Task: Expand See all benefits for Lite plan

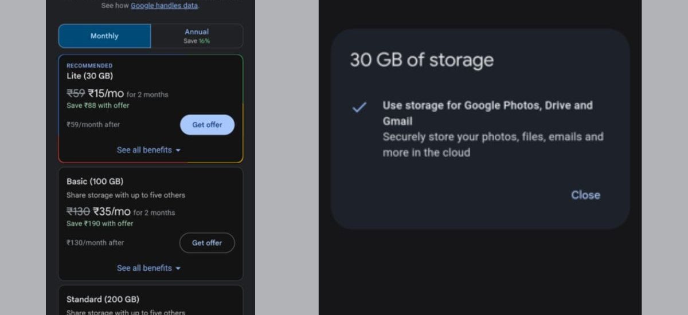Action: tap(144, 150)
